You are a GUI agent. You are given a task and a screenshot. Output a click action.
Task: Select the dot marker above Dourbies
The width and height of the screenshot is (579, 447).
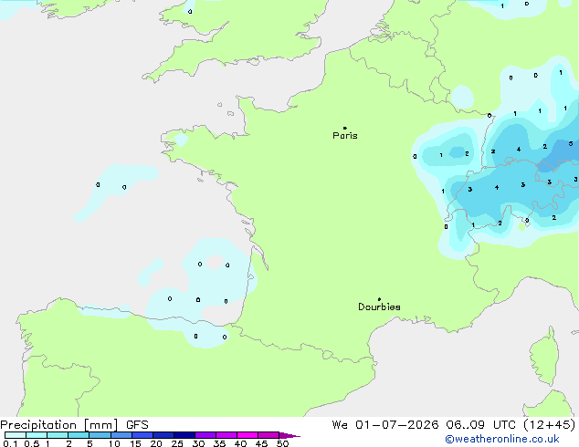click(379, 299)
